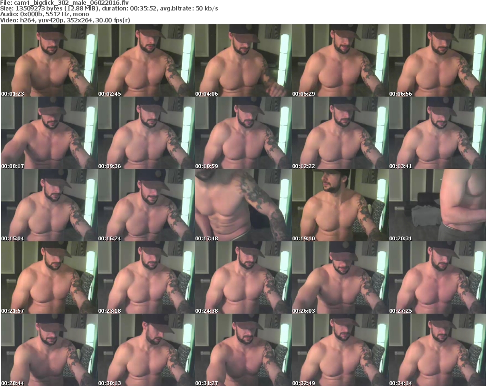Image resolution: width=487 pixels, height=386 pixels.
Task: Select the Size and duration info line
Action: tap(109, 9)
